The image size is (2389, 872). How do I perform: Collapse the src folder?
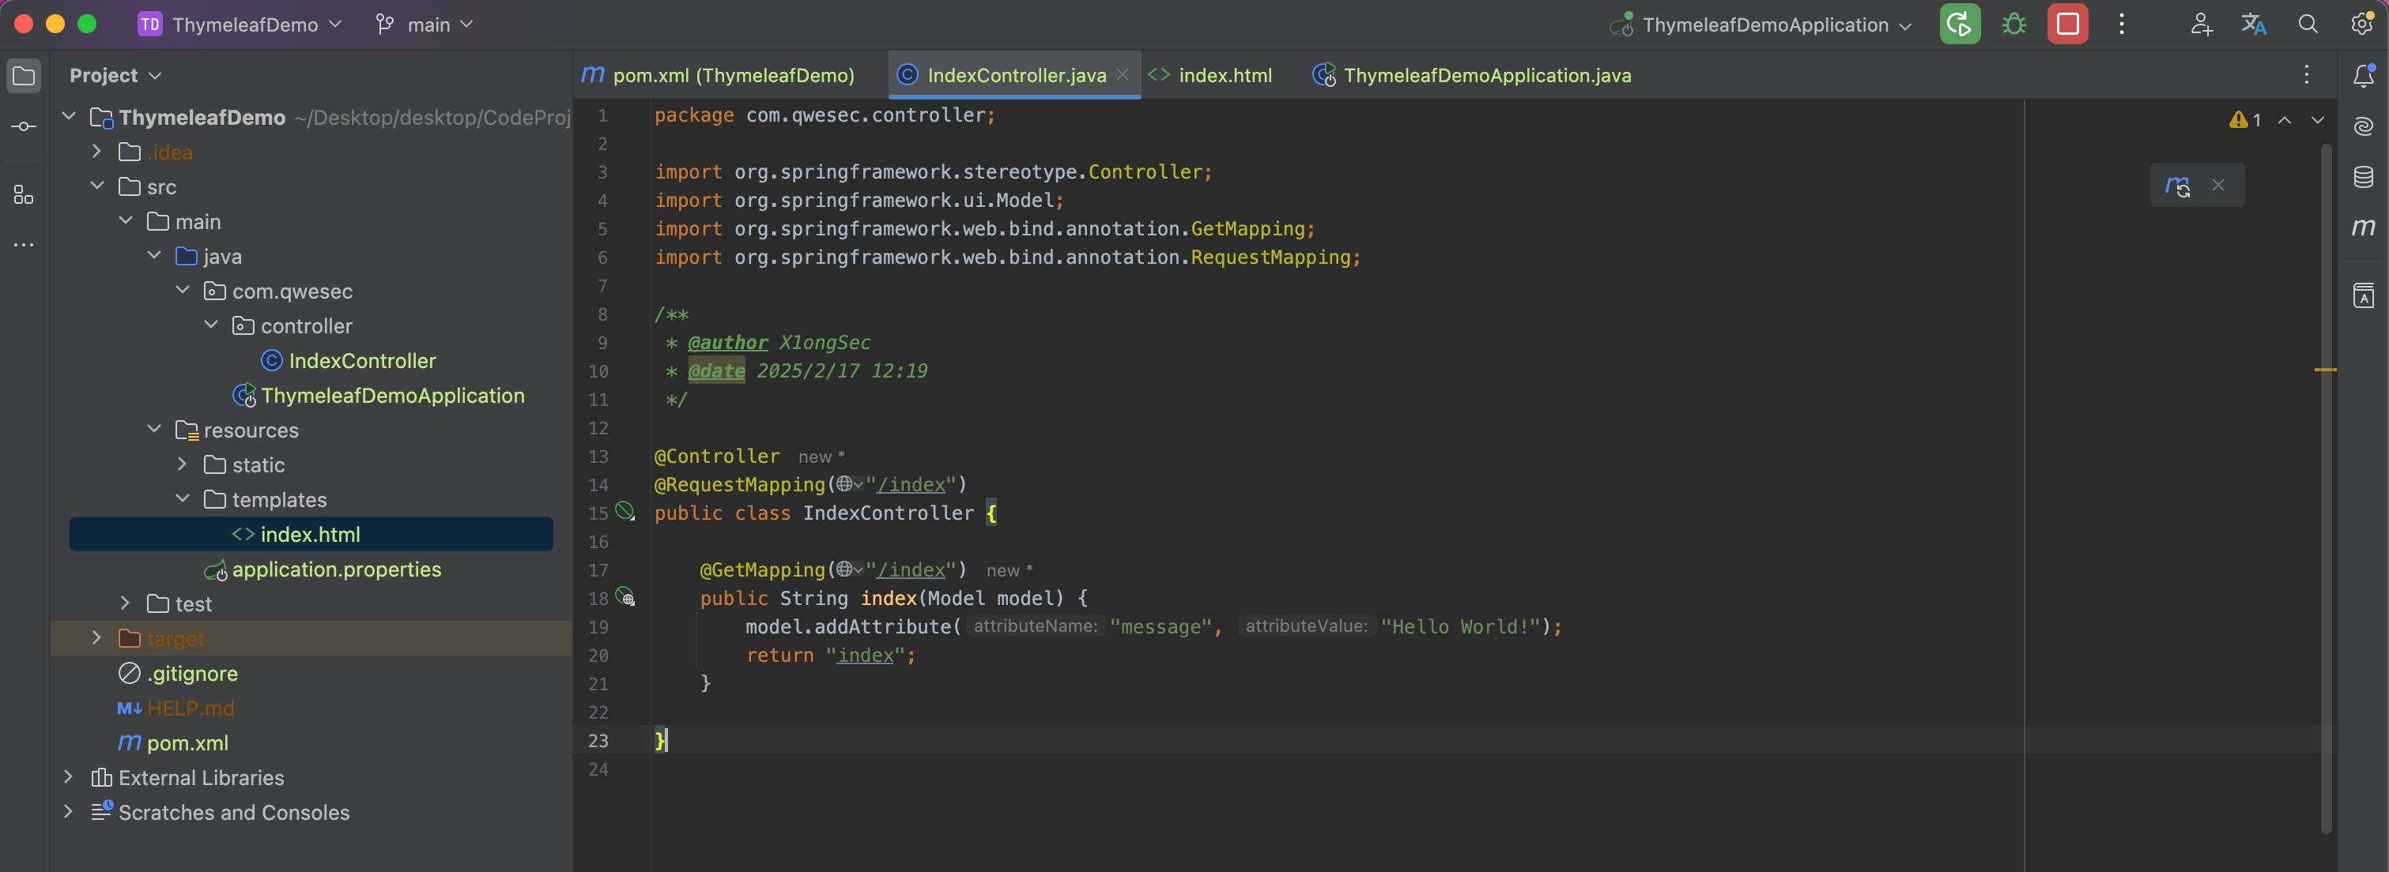pyautogui.click(x=96, y=186)
